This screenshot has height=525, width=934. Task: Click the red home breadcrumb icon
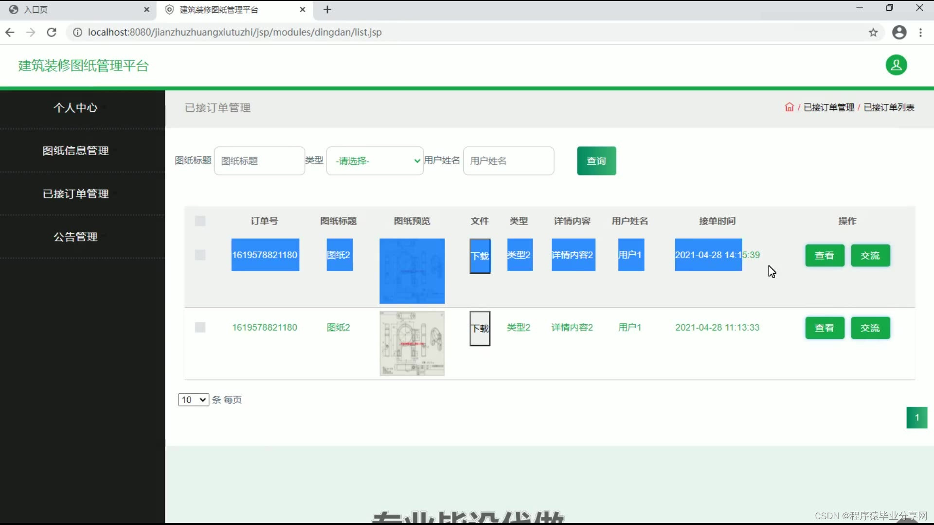(789, 107)
